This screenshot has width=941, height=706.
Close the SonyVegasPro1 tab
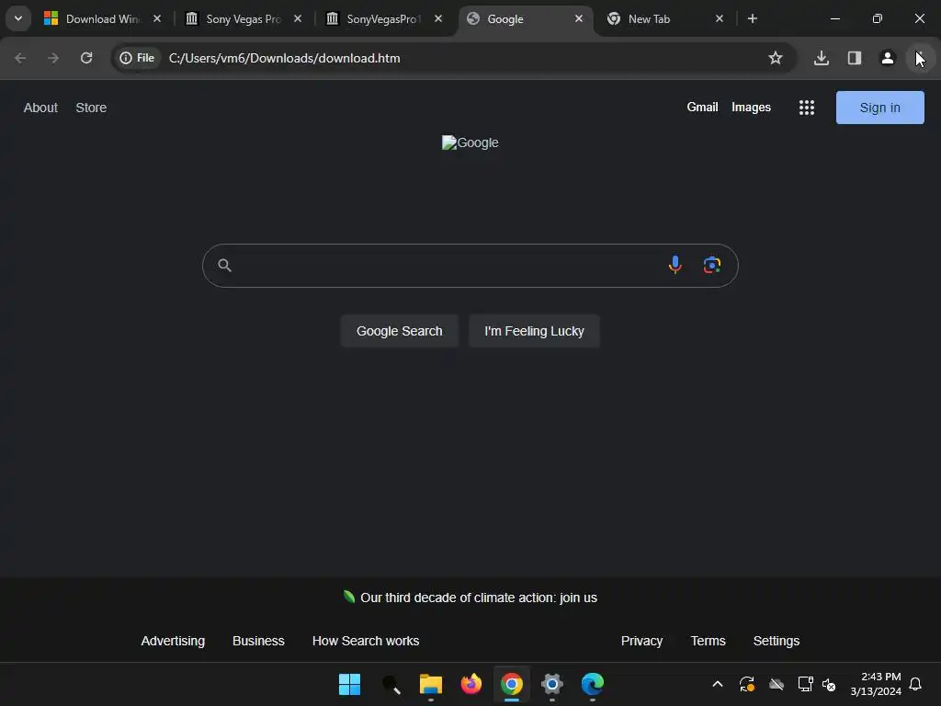(x=438, y=18)
